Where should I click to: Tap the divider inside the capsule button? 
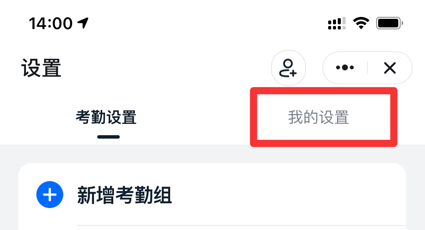(x=368, y=68)
